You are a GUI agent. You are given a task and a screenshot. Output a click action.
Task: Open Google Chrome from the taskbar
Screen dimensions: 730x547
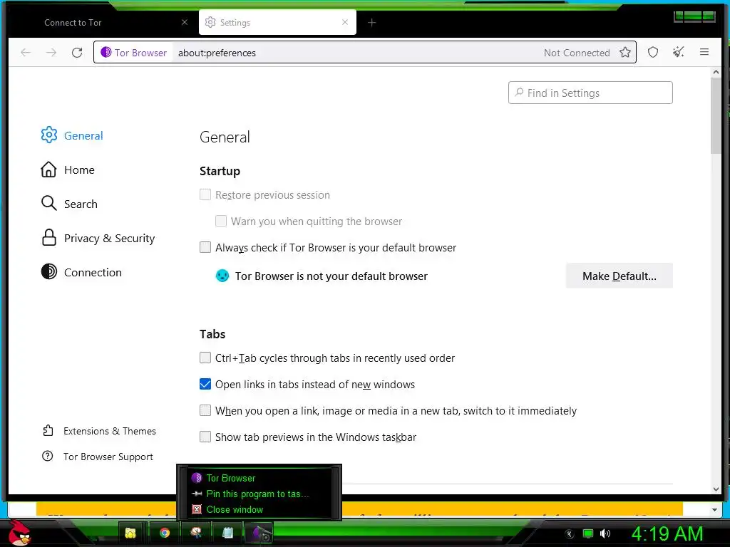(x=165, y=533)
